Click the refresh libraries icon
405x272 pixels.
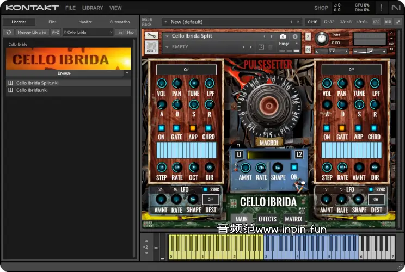click(9, 32)
